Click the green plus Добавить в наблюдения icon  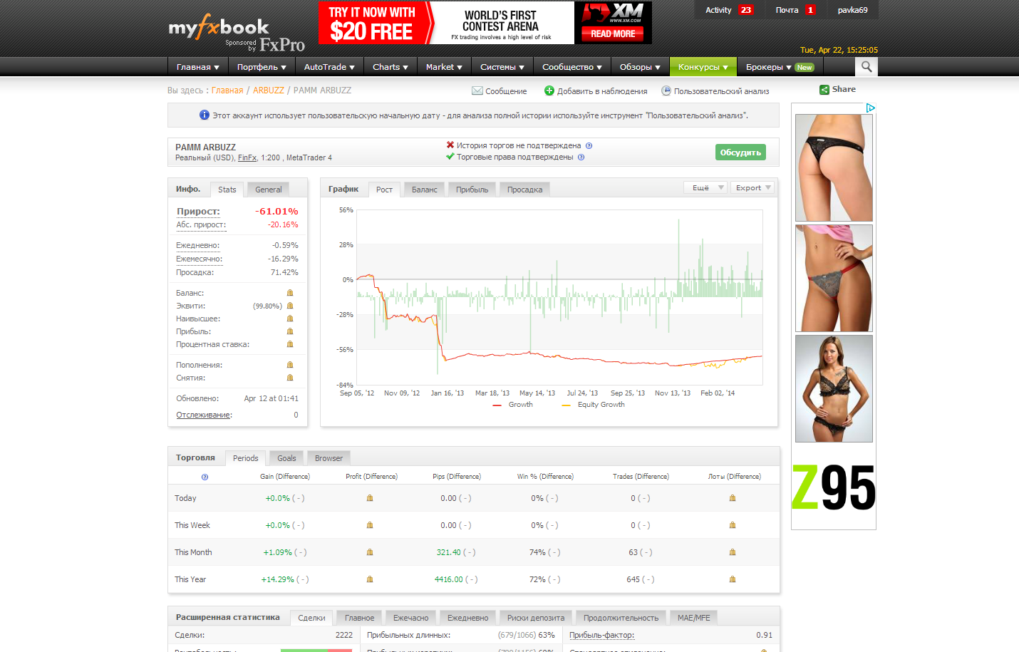[x=549, y=90]
